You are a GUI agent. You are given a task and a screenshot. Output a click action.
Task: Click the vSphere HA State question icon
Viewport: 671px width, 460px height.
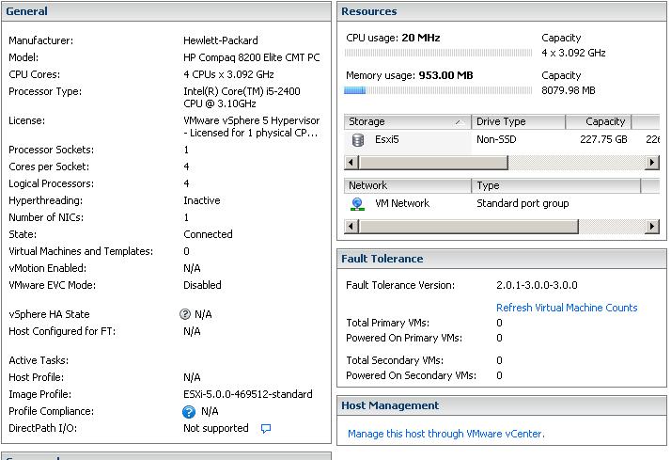[x=185, y=314]
